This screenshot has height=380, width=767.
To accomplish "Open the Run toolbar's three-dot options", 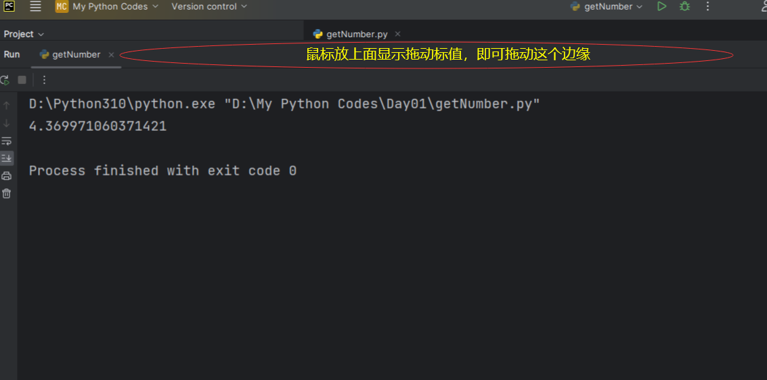I will [x=44, y=80].
